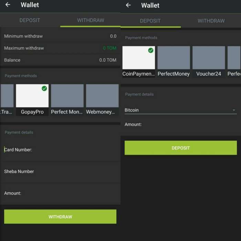Click the green checkmark on the CoinPayments tile
Image resolution: width=241 pixels, height=241 pixels.
pyautogui.click(x=150, y=51)
